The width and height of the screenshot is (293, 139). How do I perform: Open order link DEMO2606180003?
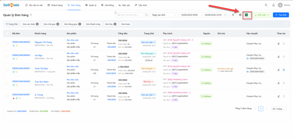pyautogui.click(x=21, y=42)
